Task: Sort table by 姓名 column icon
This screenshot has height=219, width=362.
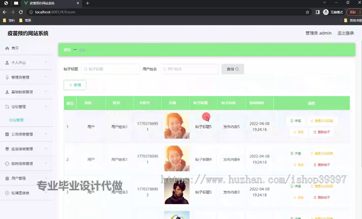Action: coord(123,103)
